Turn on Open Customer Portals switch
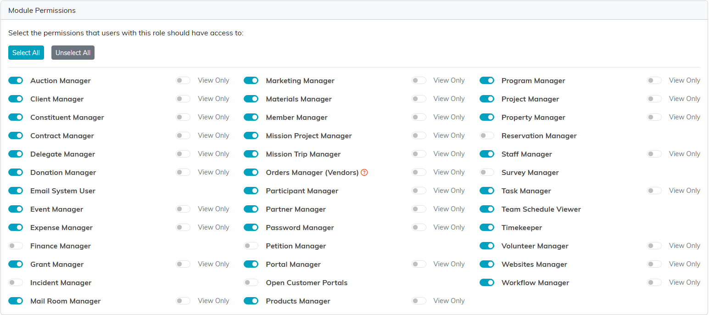Image resolution: width=709 pixels, height=315 pixels. 251,283
